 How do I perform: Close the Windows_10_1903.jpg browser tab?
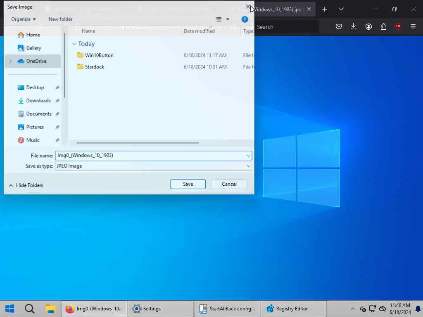click(x=309, y=9)
